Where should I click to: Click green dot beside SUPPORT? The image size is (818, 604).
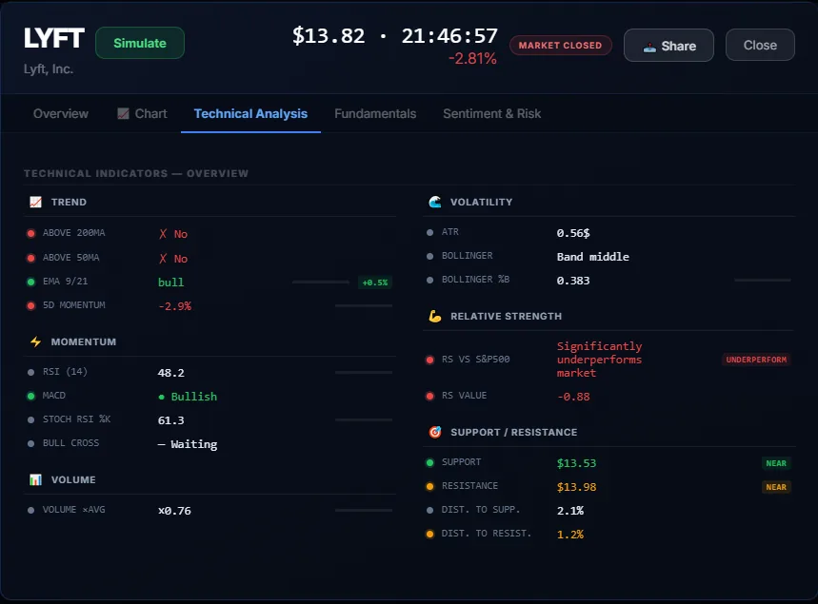(x=429, y=462)
